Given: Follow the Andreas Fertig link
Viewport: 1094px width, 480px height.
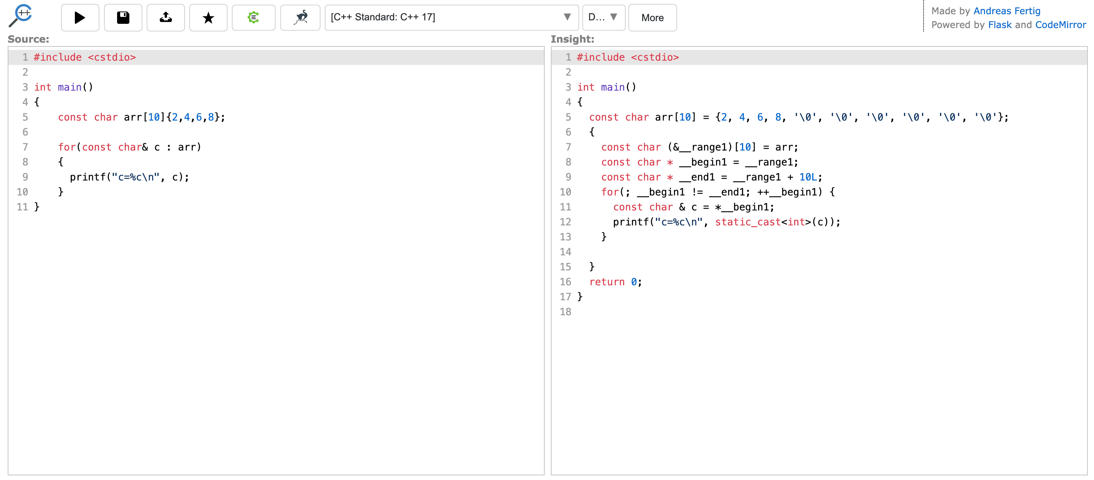Looking at the screenshot, I should click(1006, 11).
